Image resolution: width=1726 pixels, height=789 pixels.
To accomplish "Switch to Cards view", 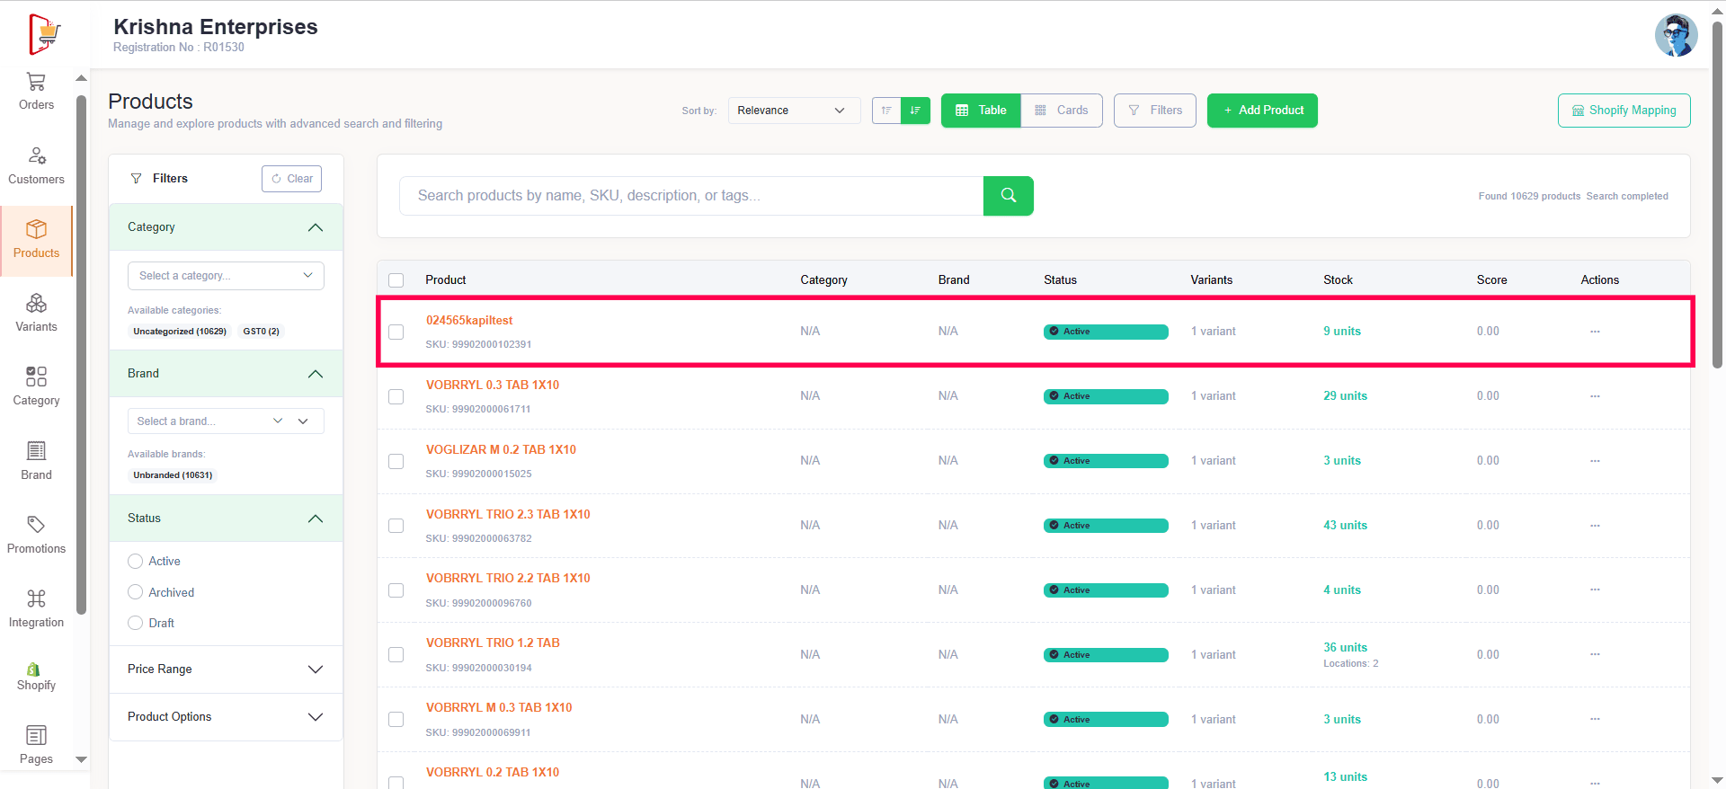I will [x=1062, y=111].
